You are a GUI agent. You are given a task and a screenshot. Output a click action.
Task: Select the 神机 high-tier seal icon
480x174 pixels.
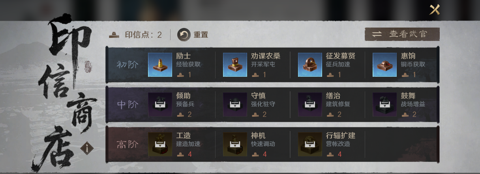tap(235, 144)
